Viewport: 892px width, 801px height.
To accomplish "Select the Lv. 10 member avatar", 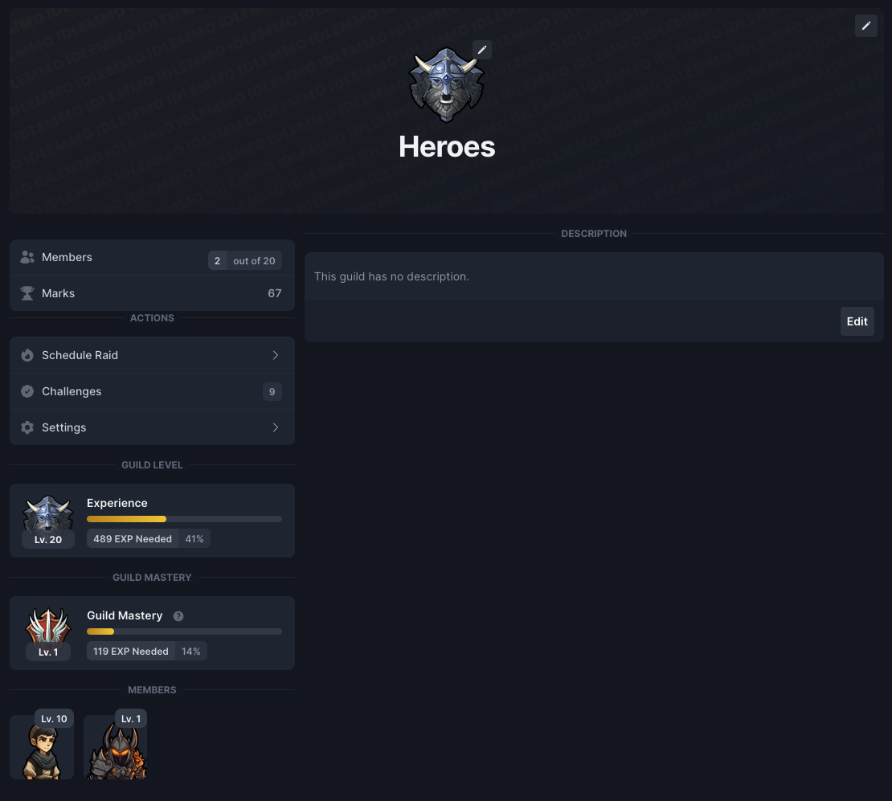I will 42,747.
